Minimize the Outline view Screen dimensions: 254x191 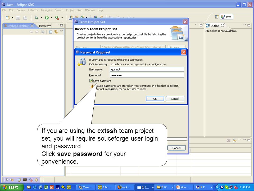(244, 25)
